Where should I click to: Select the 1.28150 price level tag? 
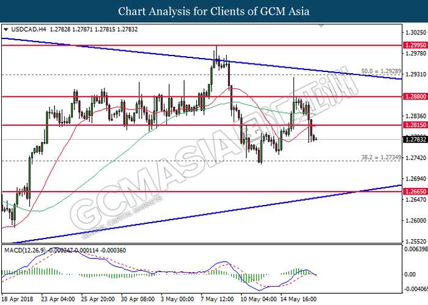[x=415, y=125]
